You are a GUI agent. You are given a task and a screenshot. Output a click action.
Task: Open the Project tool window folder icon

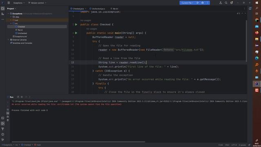pos(3,9)
